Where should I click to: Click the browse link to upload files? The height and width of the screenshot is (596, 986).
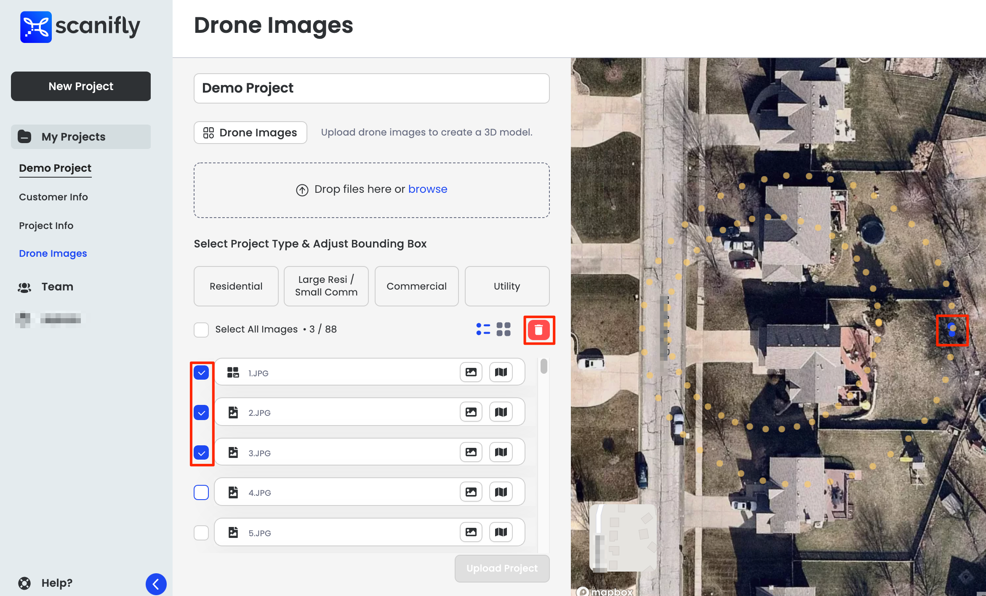428,189
